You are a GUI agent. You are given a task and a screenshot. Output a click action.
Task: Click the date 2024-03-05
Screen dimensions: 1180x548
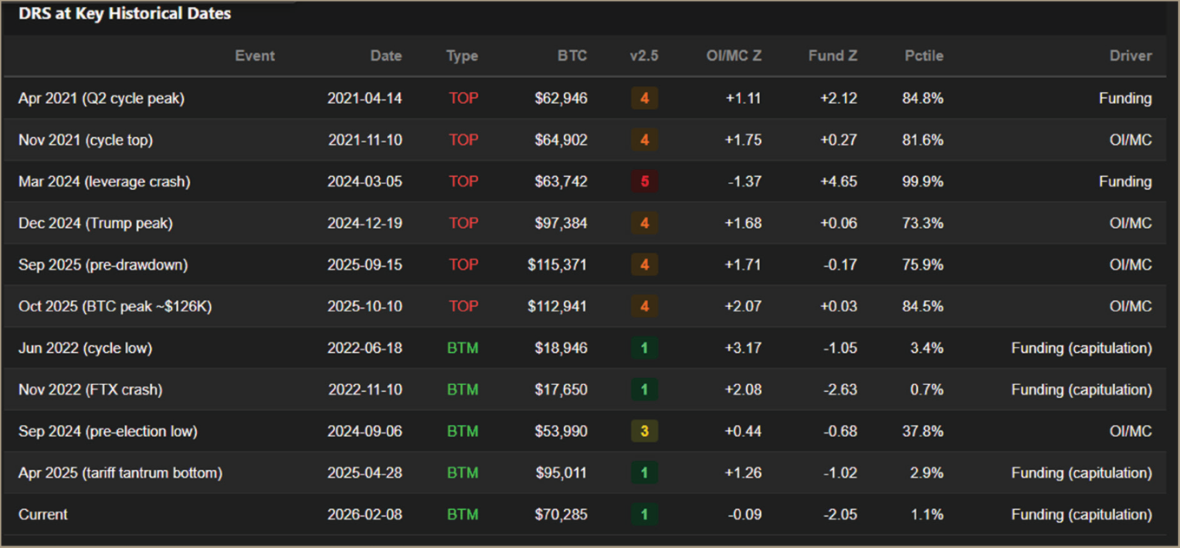click(x=364, y=181)
